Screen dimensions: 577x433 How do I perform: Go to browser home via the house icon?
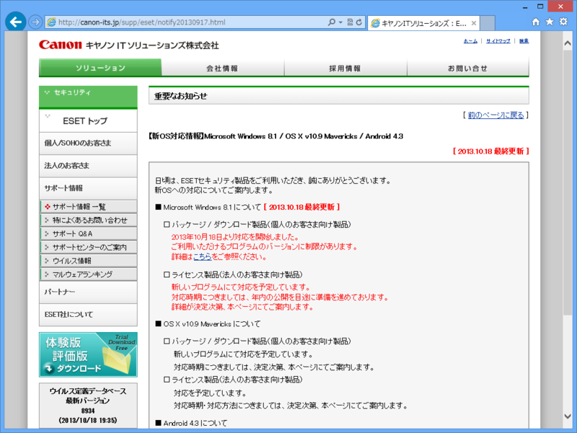(x=538, y=22)
